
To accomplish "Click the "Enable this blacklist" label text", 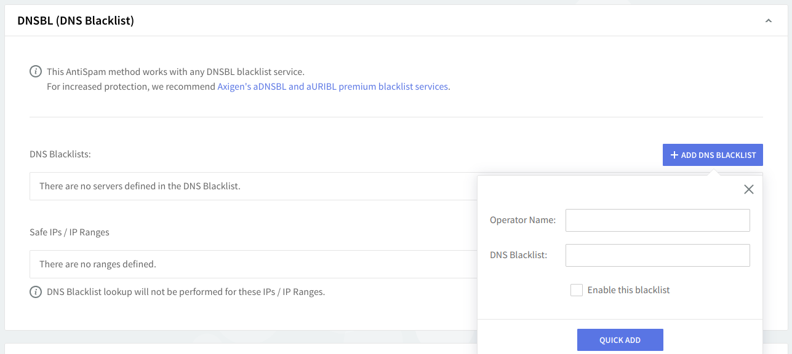I will 628,290.
